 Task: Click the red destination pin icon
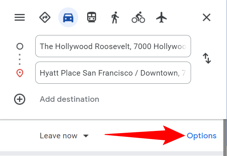click(20, 73)
